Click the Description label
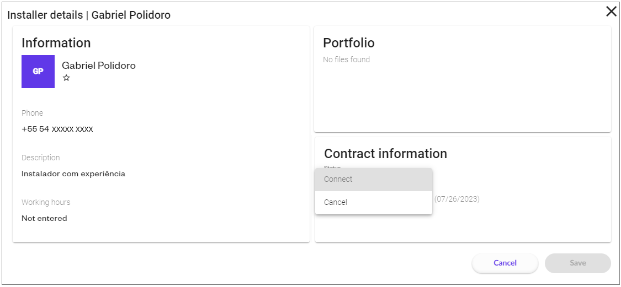Image resolution: width=621 pixels, height=287 pixels. [41, 158]
